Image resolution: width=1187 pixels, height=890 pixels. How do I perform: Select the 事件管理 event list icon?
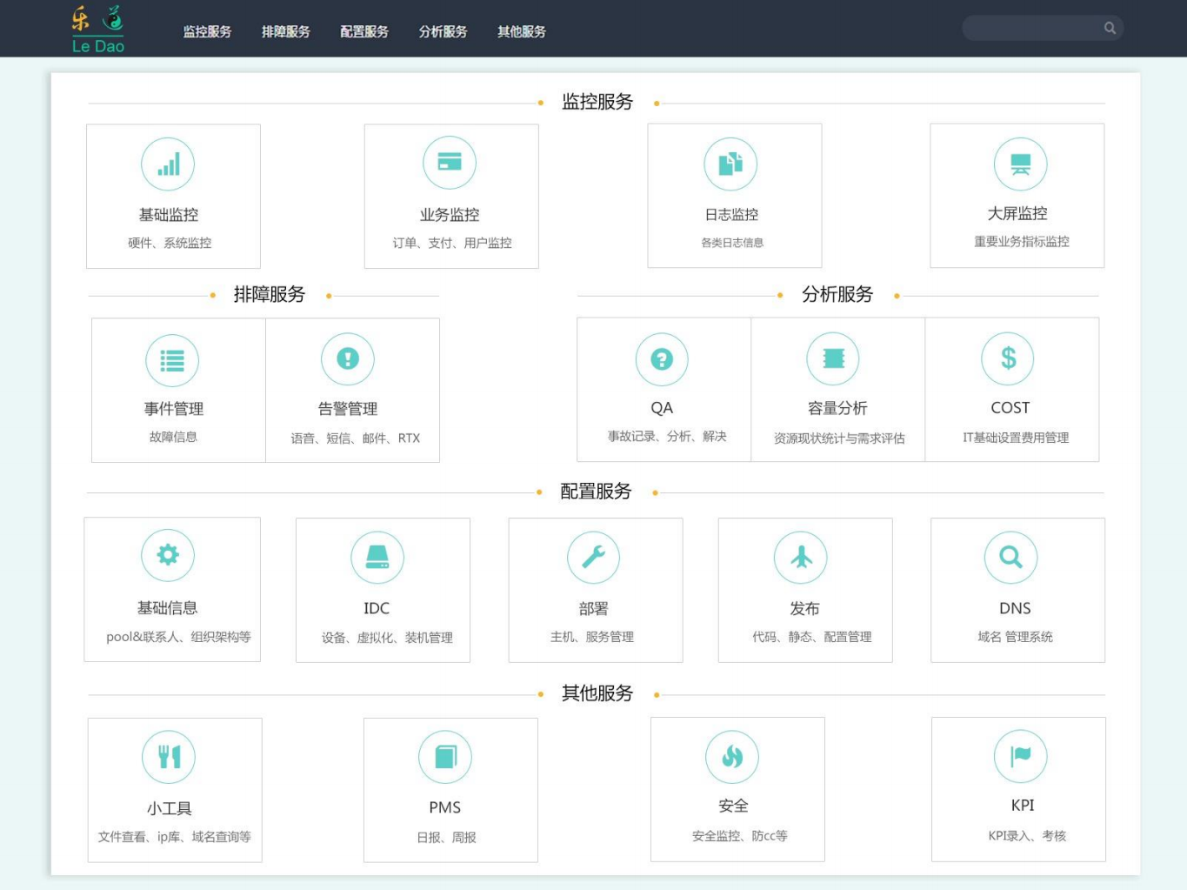click(172, 358)
